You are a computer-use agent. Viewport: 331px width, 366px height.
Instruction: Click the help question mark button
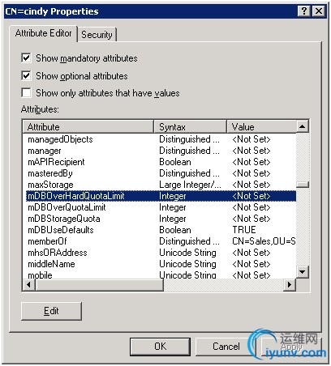304,11
